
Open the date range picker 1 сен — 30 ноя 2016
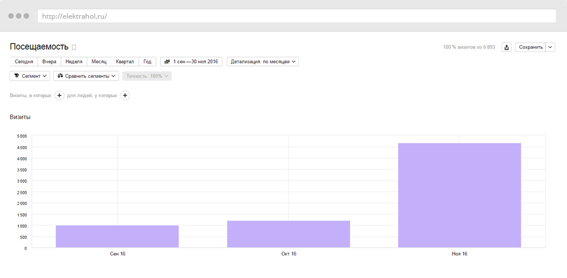[192, 62]
